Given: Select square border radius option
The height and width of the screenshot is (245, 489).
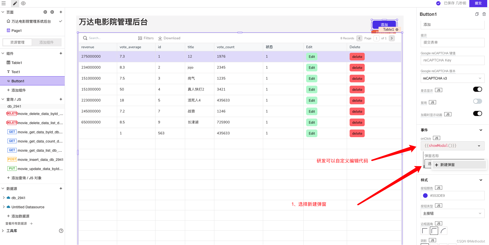Looking at the screenshot, I should point(425,231).
